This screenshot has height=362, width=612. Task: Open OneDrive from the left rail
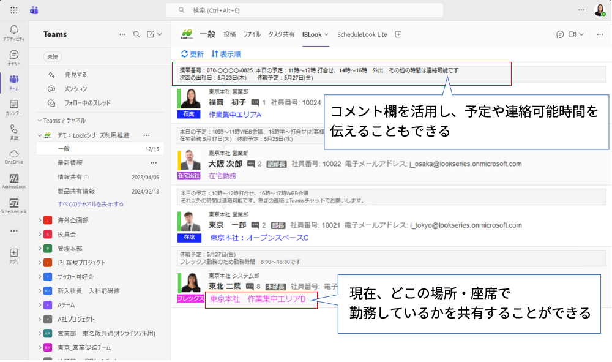[x=13, y=156]
